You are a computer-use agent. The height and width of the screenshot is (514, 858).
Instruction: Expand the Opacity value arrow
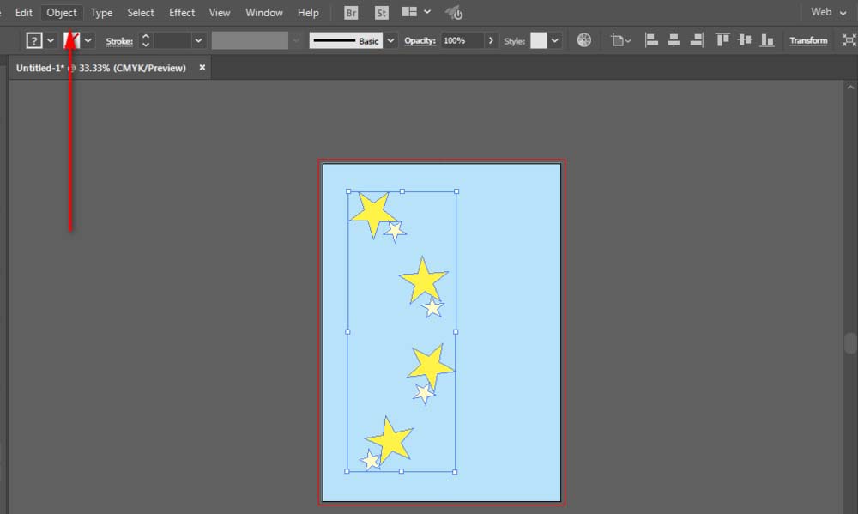491,40
